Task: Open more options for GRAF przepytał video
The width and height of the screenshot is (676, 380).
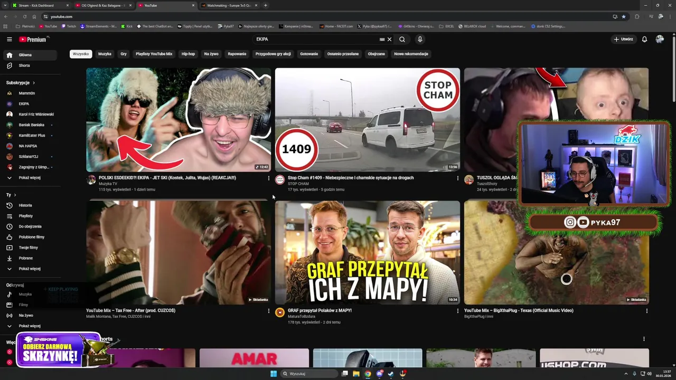Action: (458, 311)
